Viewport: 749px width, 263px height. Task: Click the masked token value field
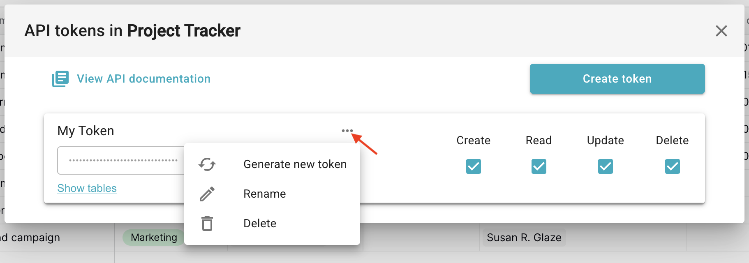click(121, 160)
